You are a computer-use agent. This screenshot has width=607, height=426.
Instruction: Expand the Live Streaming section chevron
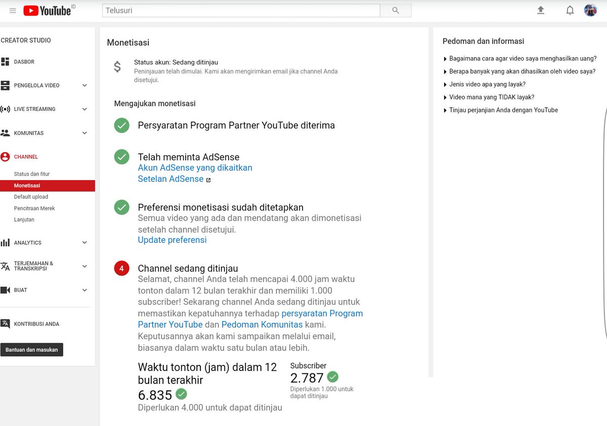(x=84, y=109)
